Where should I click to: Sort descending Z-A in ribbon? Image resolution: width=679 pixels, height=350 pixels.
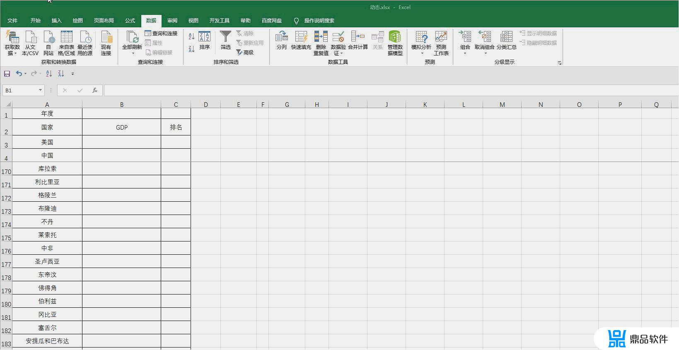point(191,49)
